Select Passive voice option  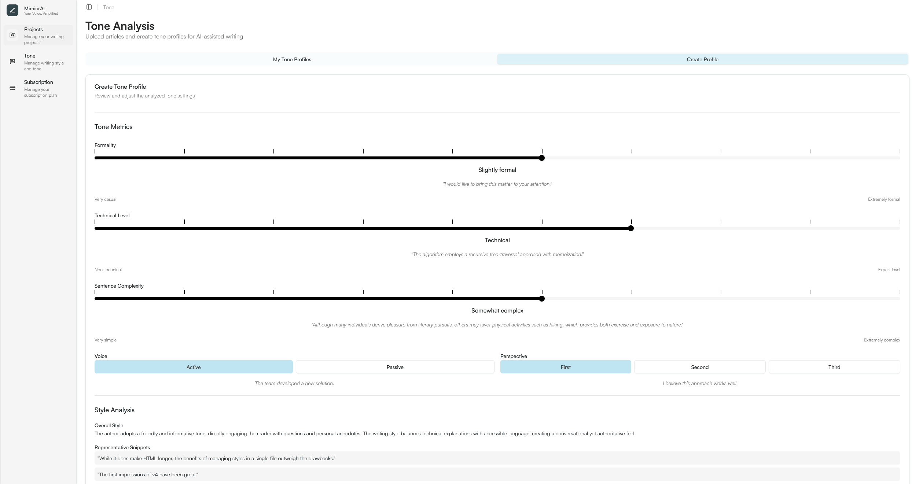395,367
